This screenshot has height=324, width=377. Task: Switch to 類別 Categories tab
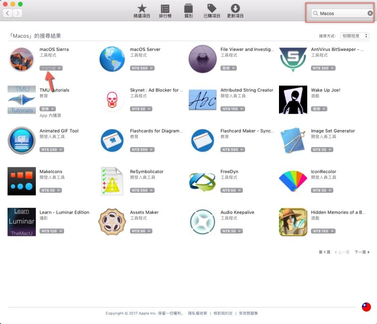point(188,11)
